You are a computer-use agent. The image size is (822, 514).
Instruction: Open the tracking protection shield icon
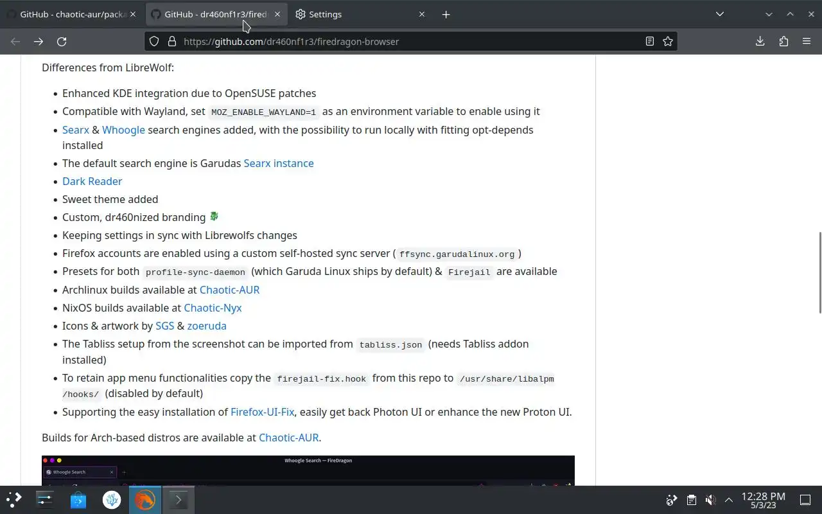(154, 41)
